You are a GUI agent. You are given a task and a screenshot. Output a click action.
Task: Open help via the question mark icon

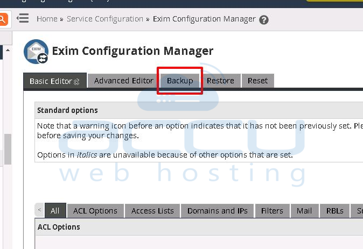click(x=264, y=20)
